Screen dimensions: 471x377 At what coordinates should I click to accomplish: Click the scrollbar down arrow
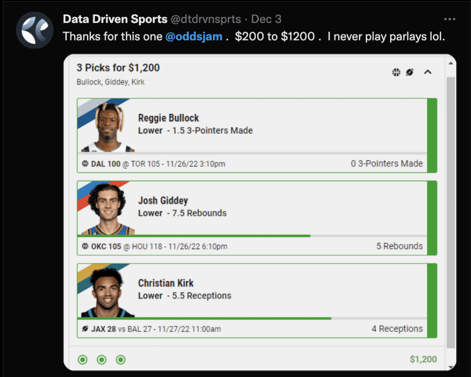[451, 367]
